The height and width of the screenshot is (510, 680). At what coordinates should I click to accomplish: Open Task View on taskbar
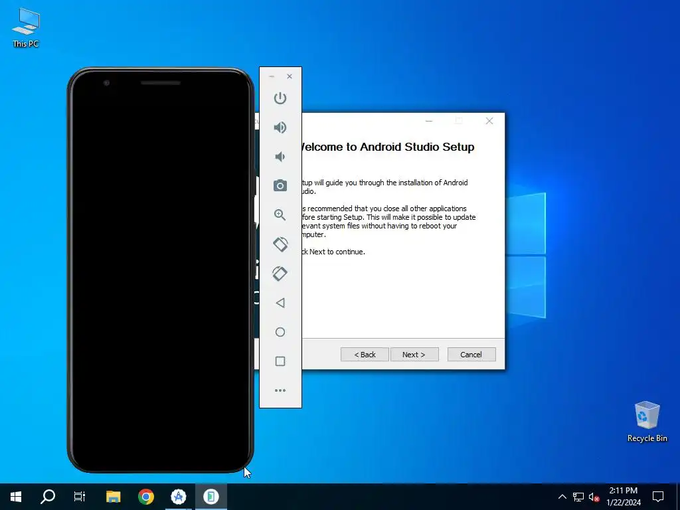tap(80, 497)
